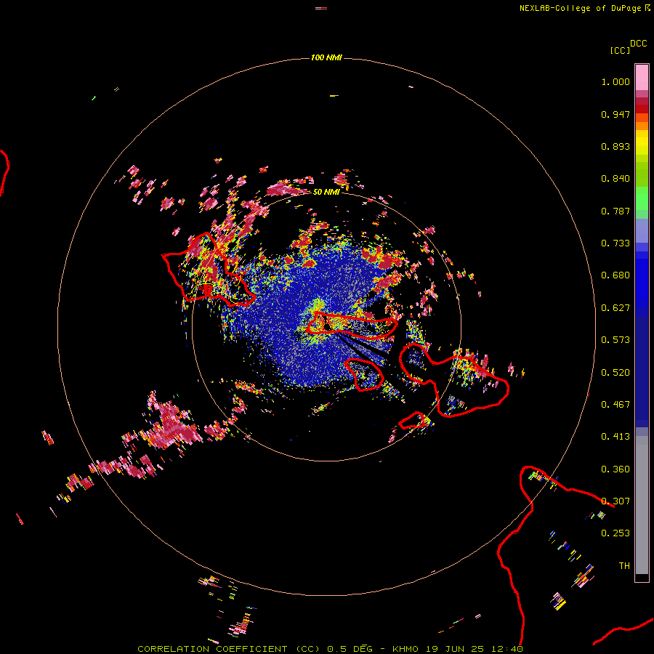This screenshot has width=654, height=654.
Task: Select the 0.840 scale value
Action: coord(615,179)
